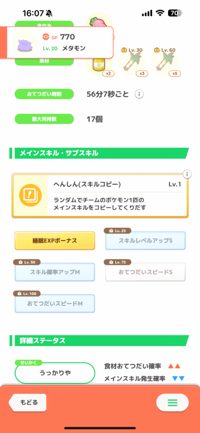Screen dimensions: 200x433
Task: Open the hamburger menu button
Action: click(173, 402)
